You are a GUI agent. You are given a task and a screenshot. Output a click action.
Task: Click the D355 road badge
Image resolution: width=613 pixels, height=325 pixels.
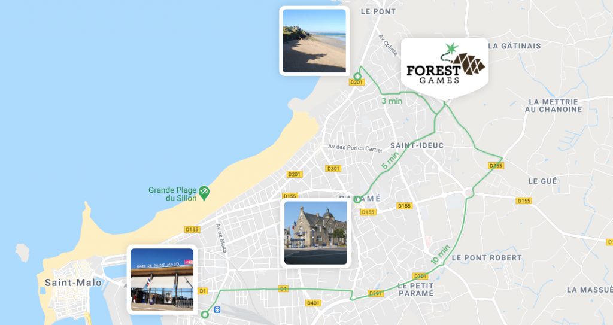pos(496,166)
